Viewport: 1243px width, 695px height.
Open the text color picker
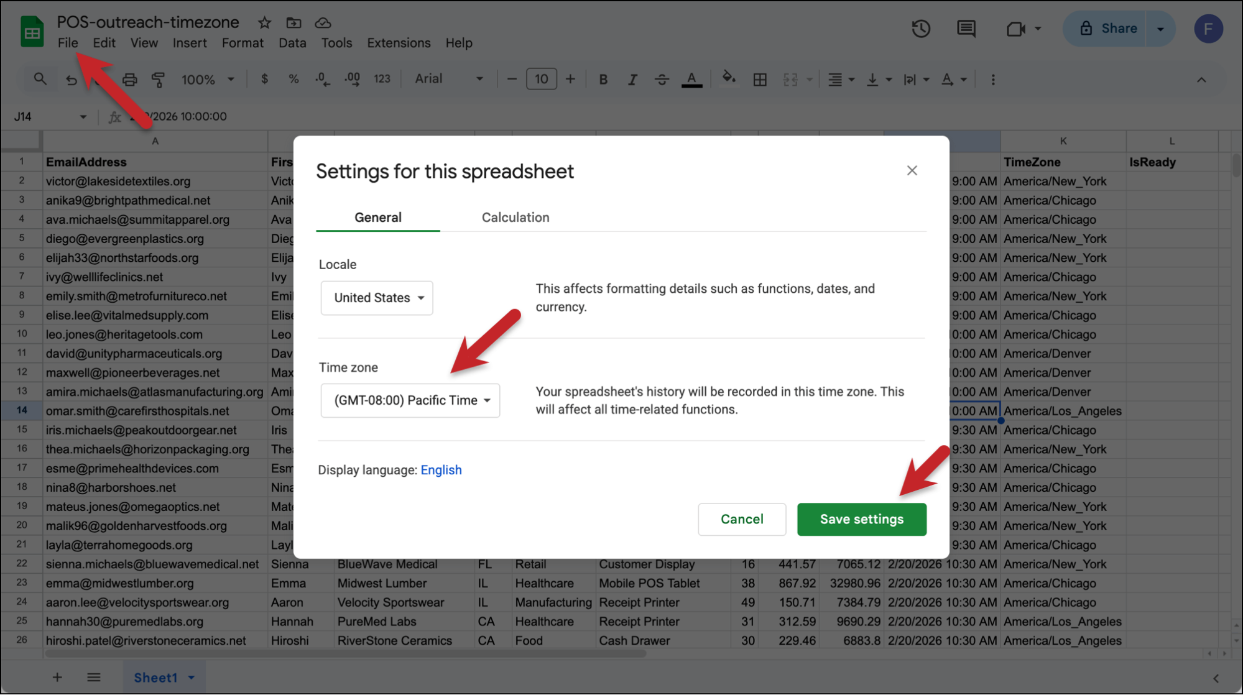point(691,80)
